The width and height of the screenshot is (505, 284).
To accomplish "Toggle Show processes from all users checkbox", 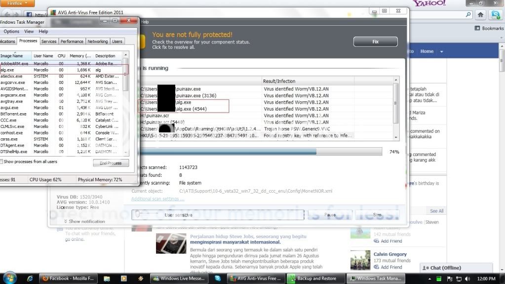I will pyautogui.click(x=1, y=162).
